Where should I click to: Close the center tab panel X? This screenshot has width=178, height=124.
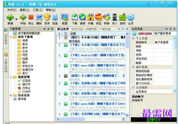tap(127, 29)
